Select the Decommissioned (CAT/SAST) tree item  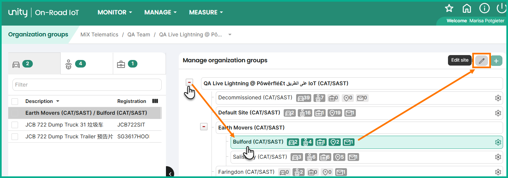coord(359,98)
